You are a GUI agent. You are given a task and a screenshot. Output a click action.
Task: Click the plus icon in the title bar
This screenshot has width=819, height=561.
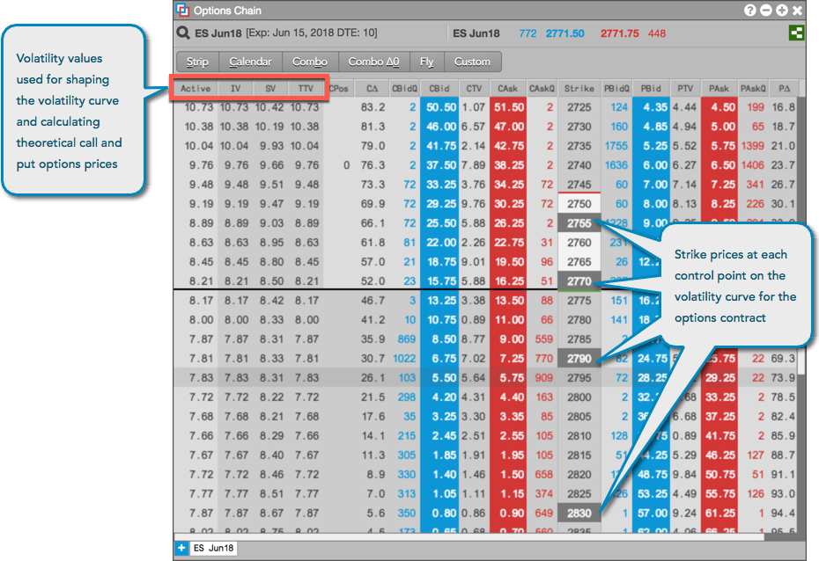[x=783, y=11]
